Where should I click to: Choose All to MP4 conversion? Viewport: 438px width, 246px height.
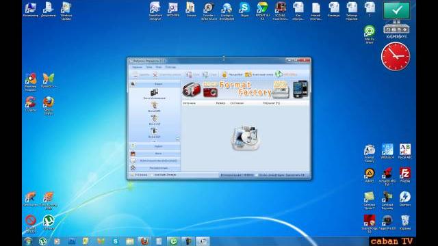154,107
